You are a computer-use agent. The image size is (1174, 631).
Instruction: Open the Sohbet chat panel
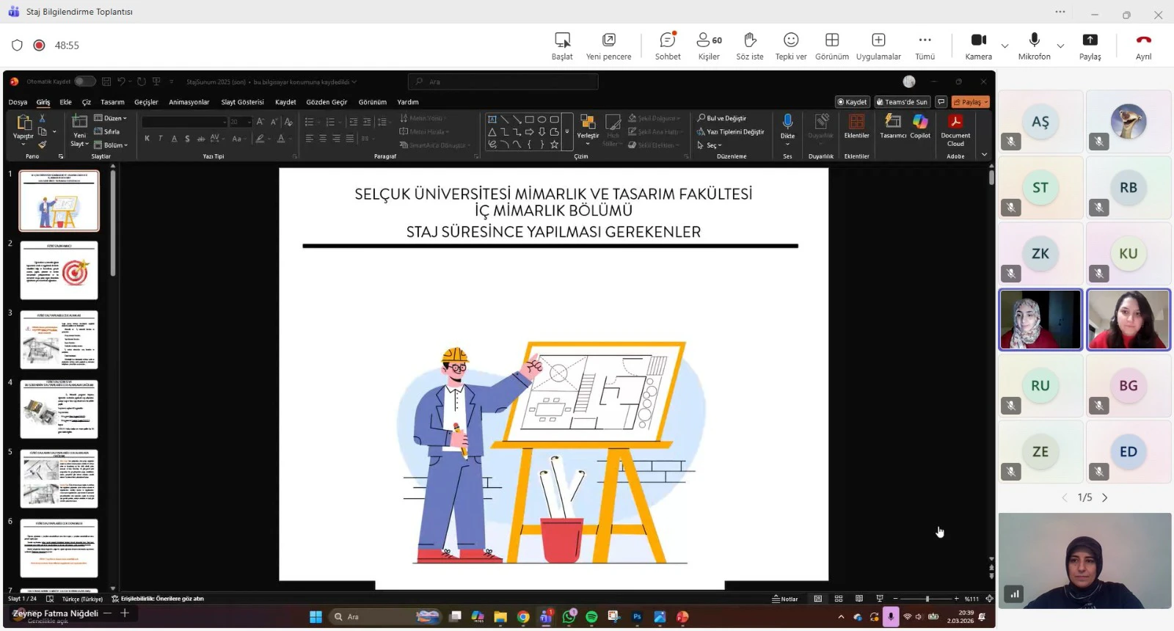tap(667, 40)
